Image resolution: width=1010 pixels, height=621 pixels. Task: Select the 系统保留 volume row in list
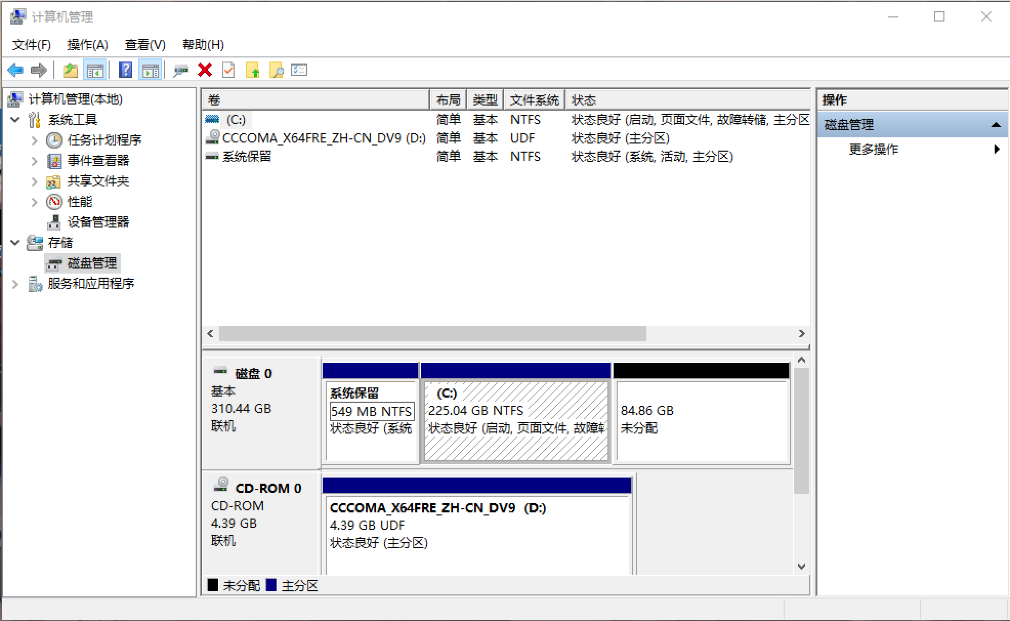click(506, 156)
